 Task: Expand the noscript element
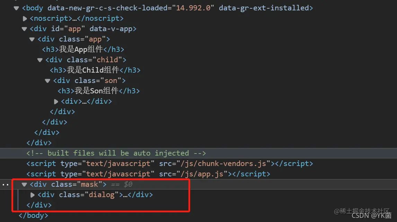click(25, 18)
